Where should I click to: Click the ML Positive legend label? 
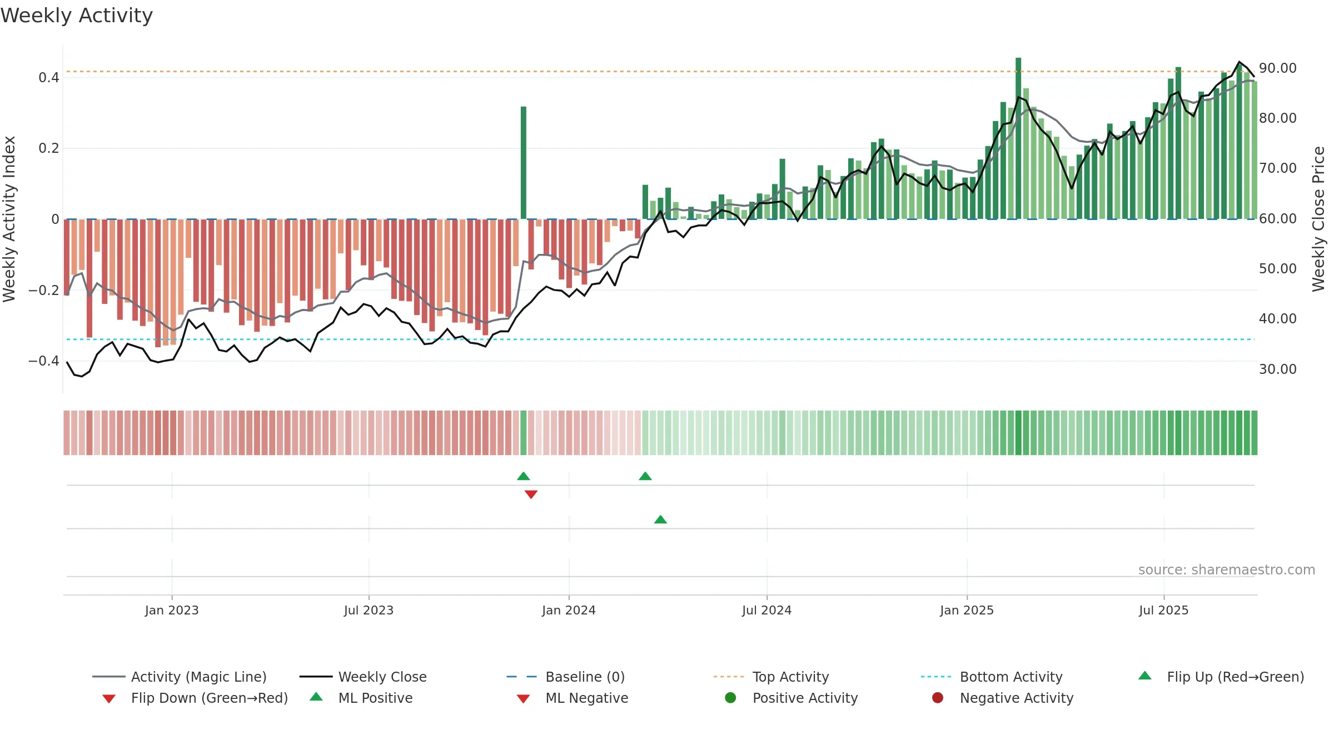(x=376, y=698)
